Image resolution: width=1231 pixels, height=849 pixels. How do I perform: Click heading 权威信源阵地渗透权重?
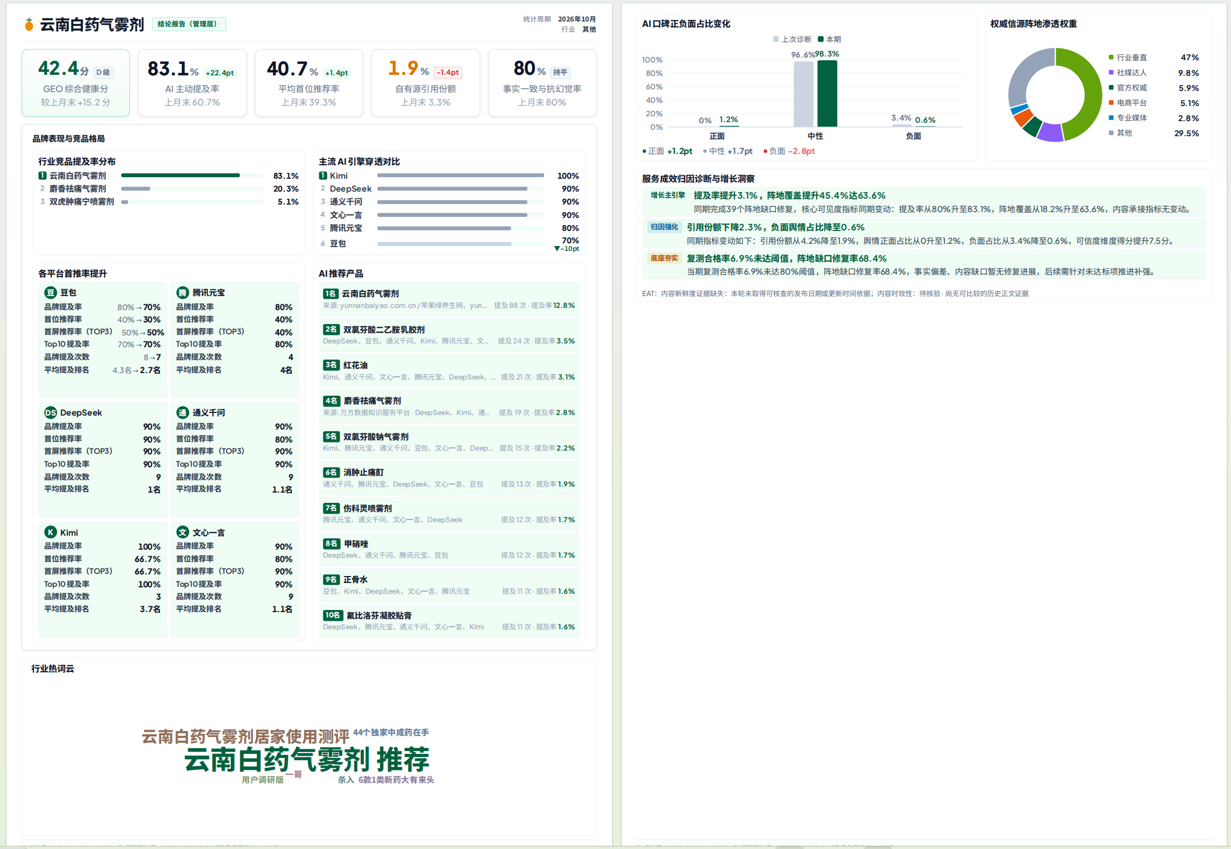coord(1033,24)
